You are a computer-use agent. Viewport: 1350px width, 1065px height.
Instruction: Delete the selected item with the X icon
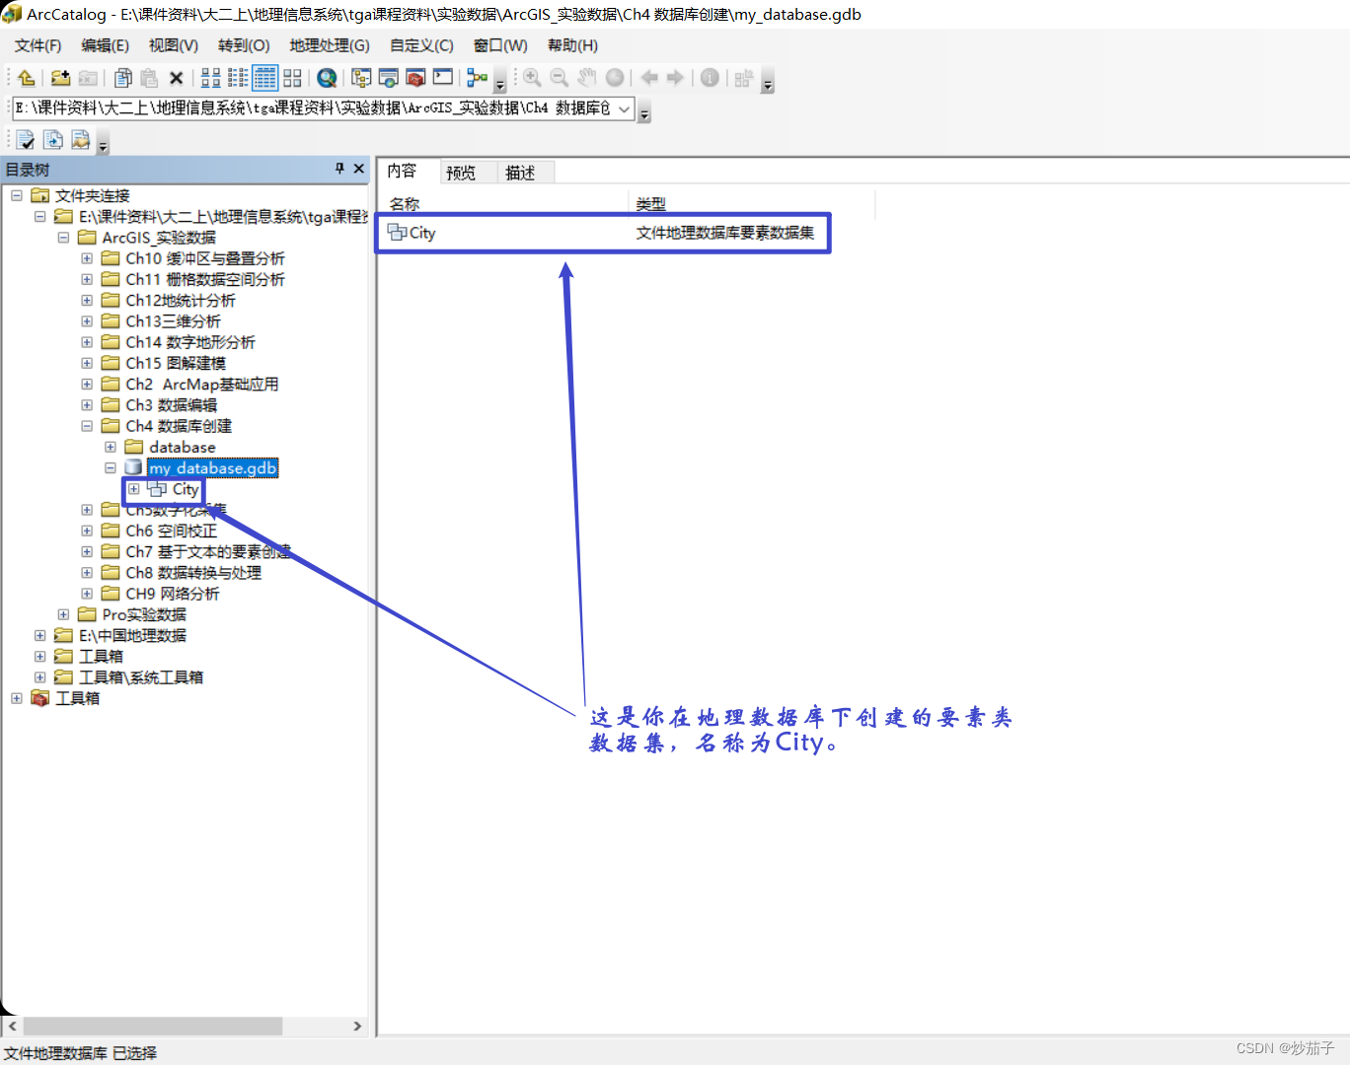[x=177, y=78]
